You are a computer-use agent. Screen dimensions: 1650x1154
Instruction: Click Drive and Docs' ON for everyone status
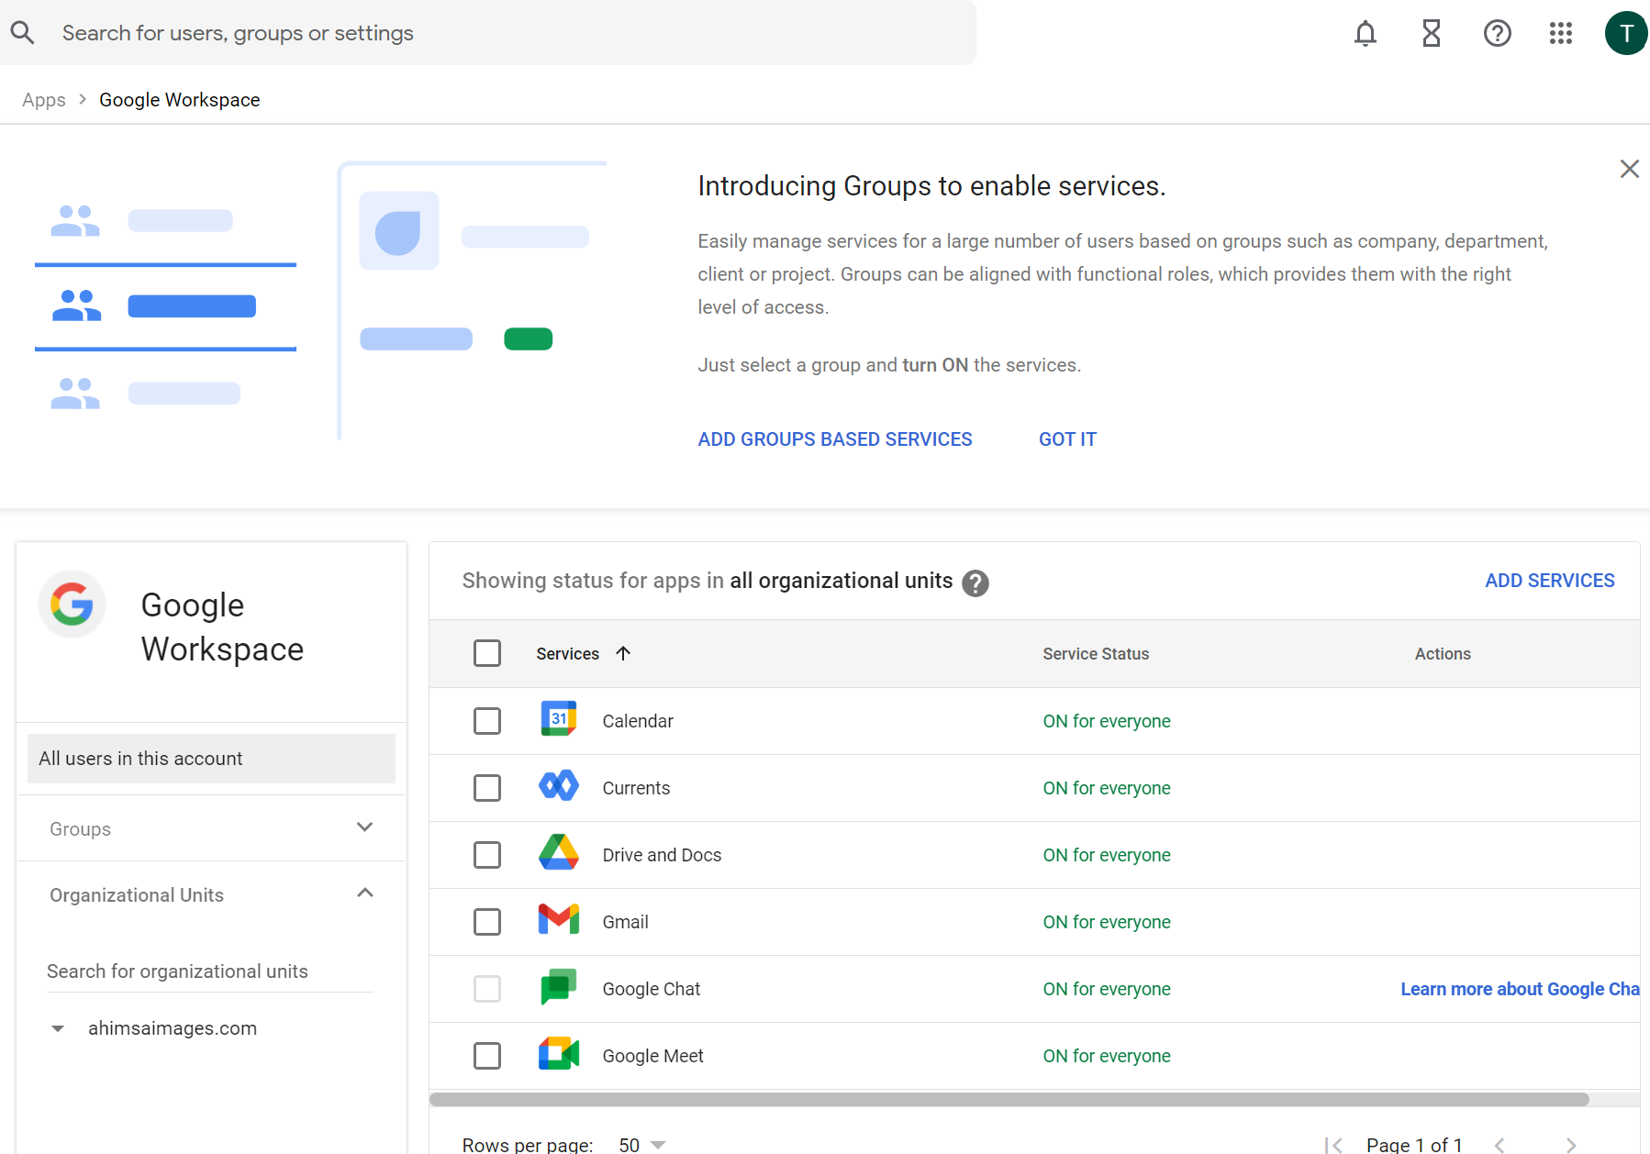1107,855
